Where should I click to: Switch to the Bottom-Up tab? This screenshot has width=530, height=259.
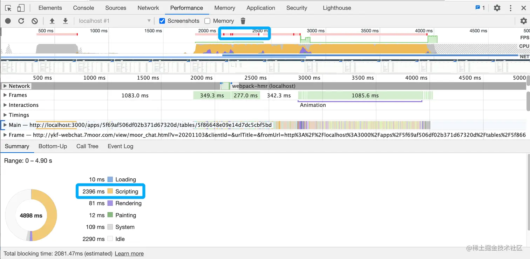pyautogui.click(x=53, y=146)
